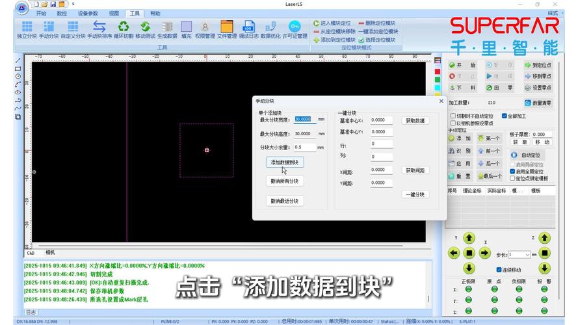The height and width of the screenshot is (325, 578).
Task: Click the 最大分块高度 input field
Action: [305, 134]
